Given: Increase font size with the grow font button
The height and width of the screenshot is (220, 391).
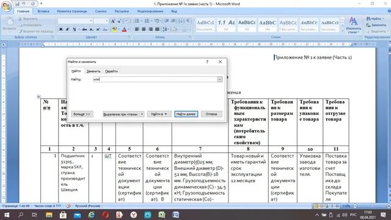Looking at the screenshot, I should (x=113, y=21).
